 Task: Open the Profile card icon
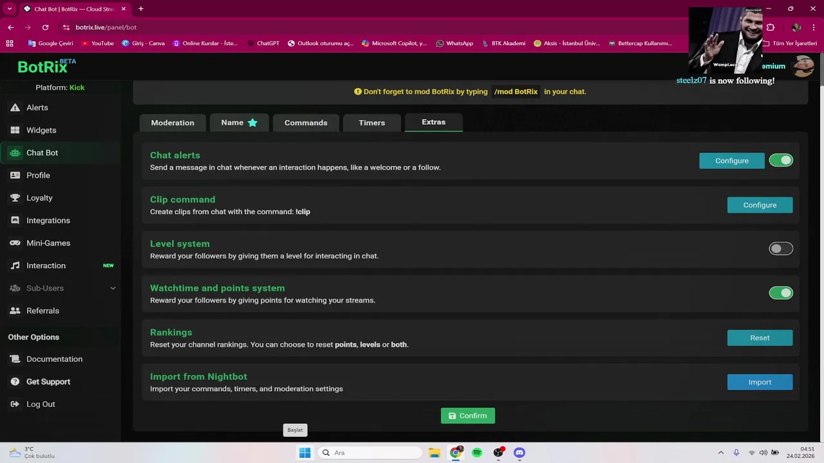(x=15, y=175)
